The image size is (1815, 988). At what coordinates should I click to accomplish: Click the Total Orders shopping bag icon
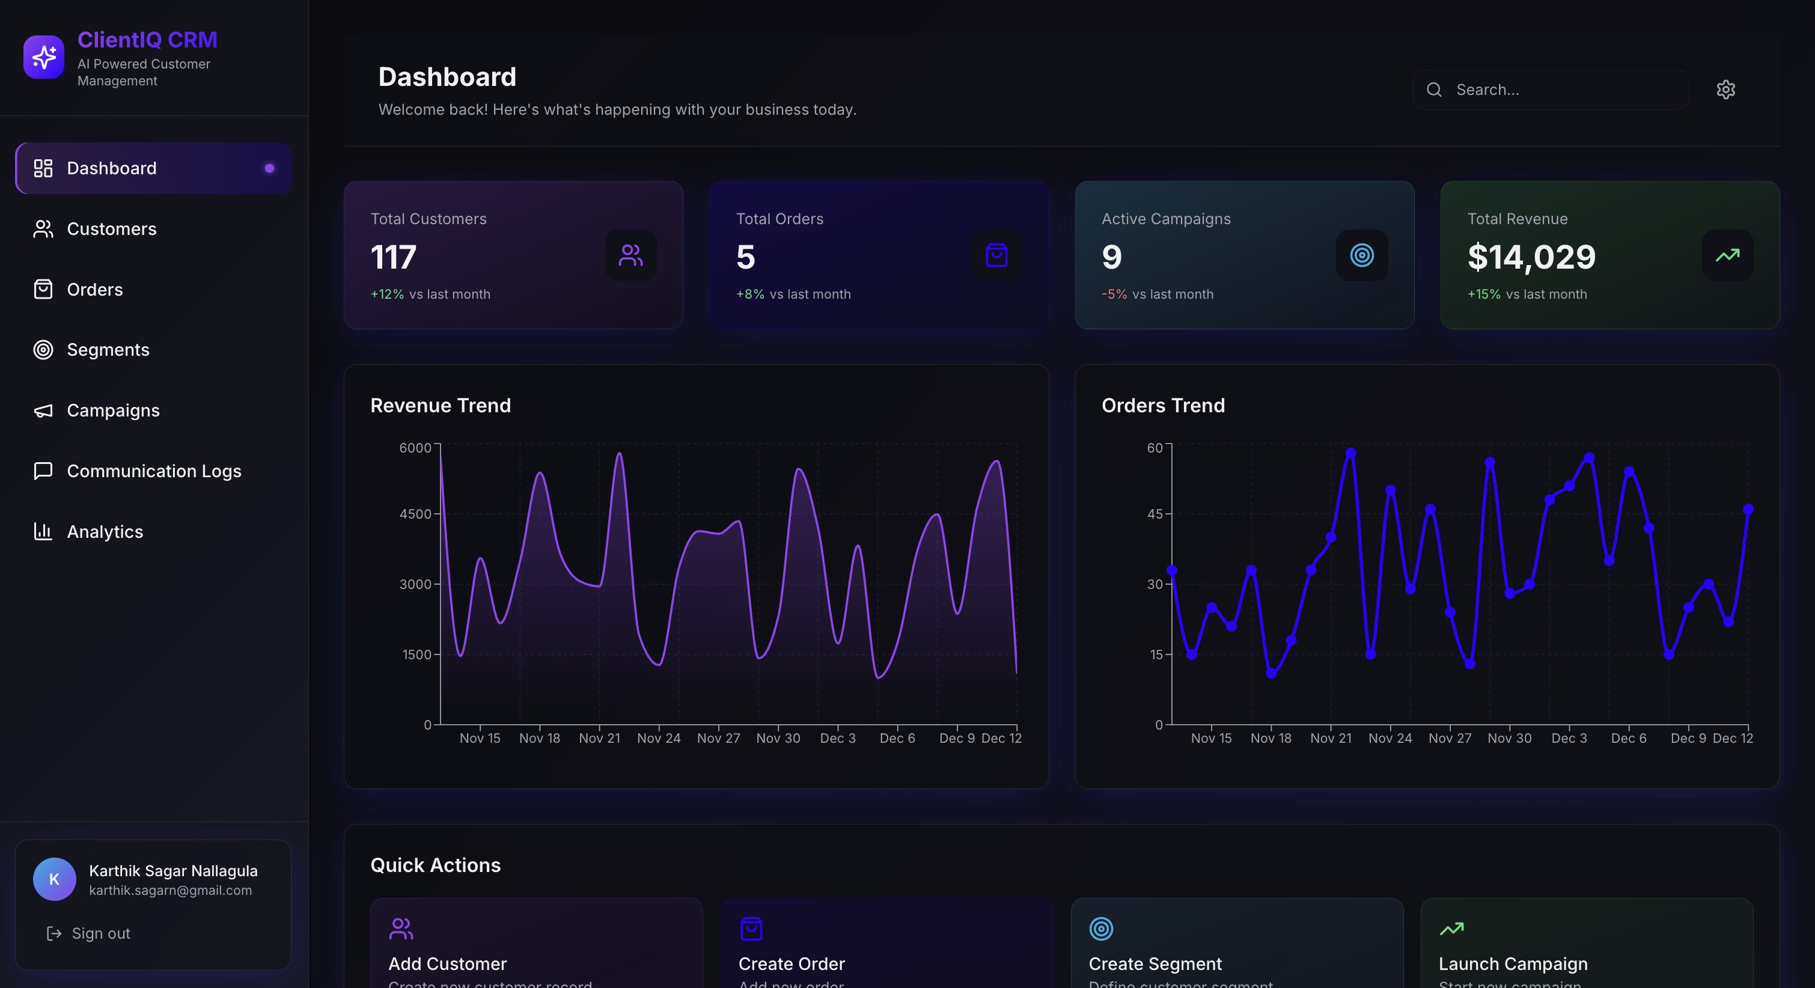[996, 255]
